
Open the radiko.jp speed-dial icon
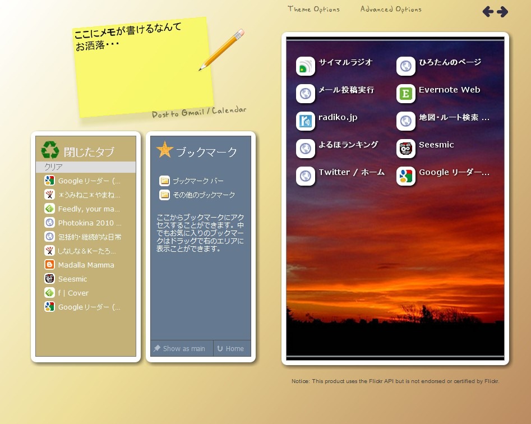(x=306, y=121)
